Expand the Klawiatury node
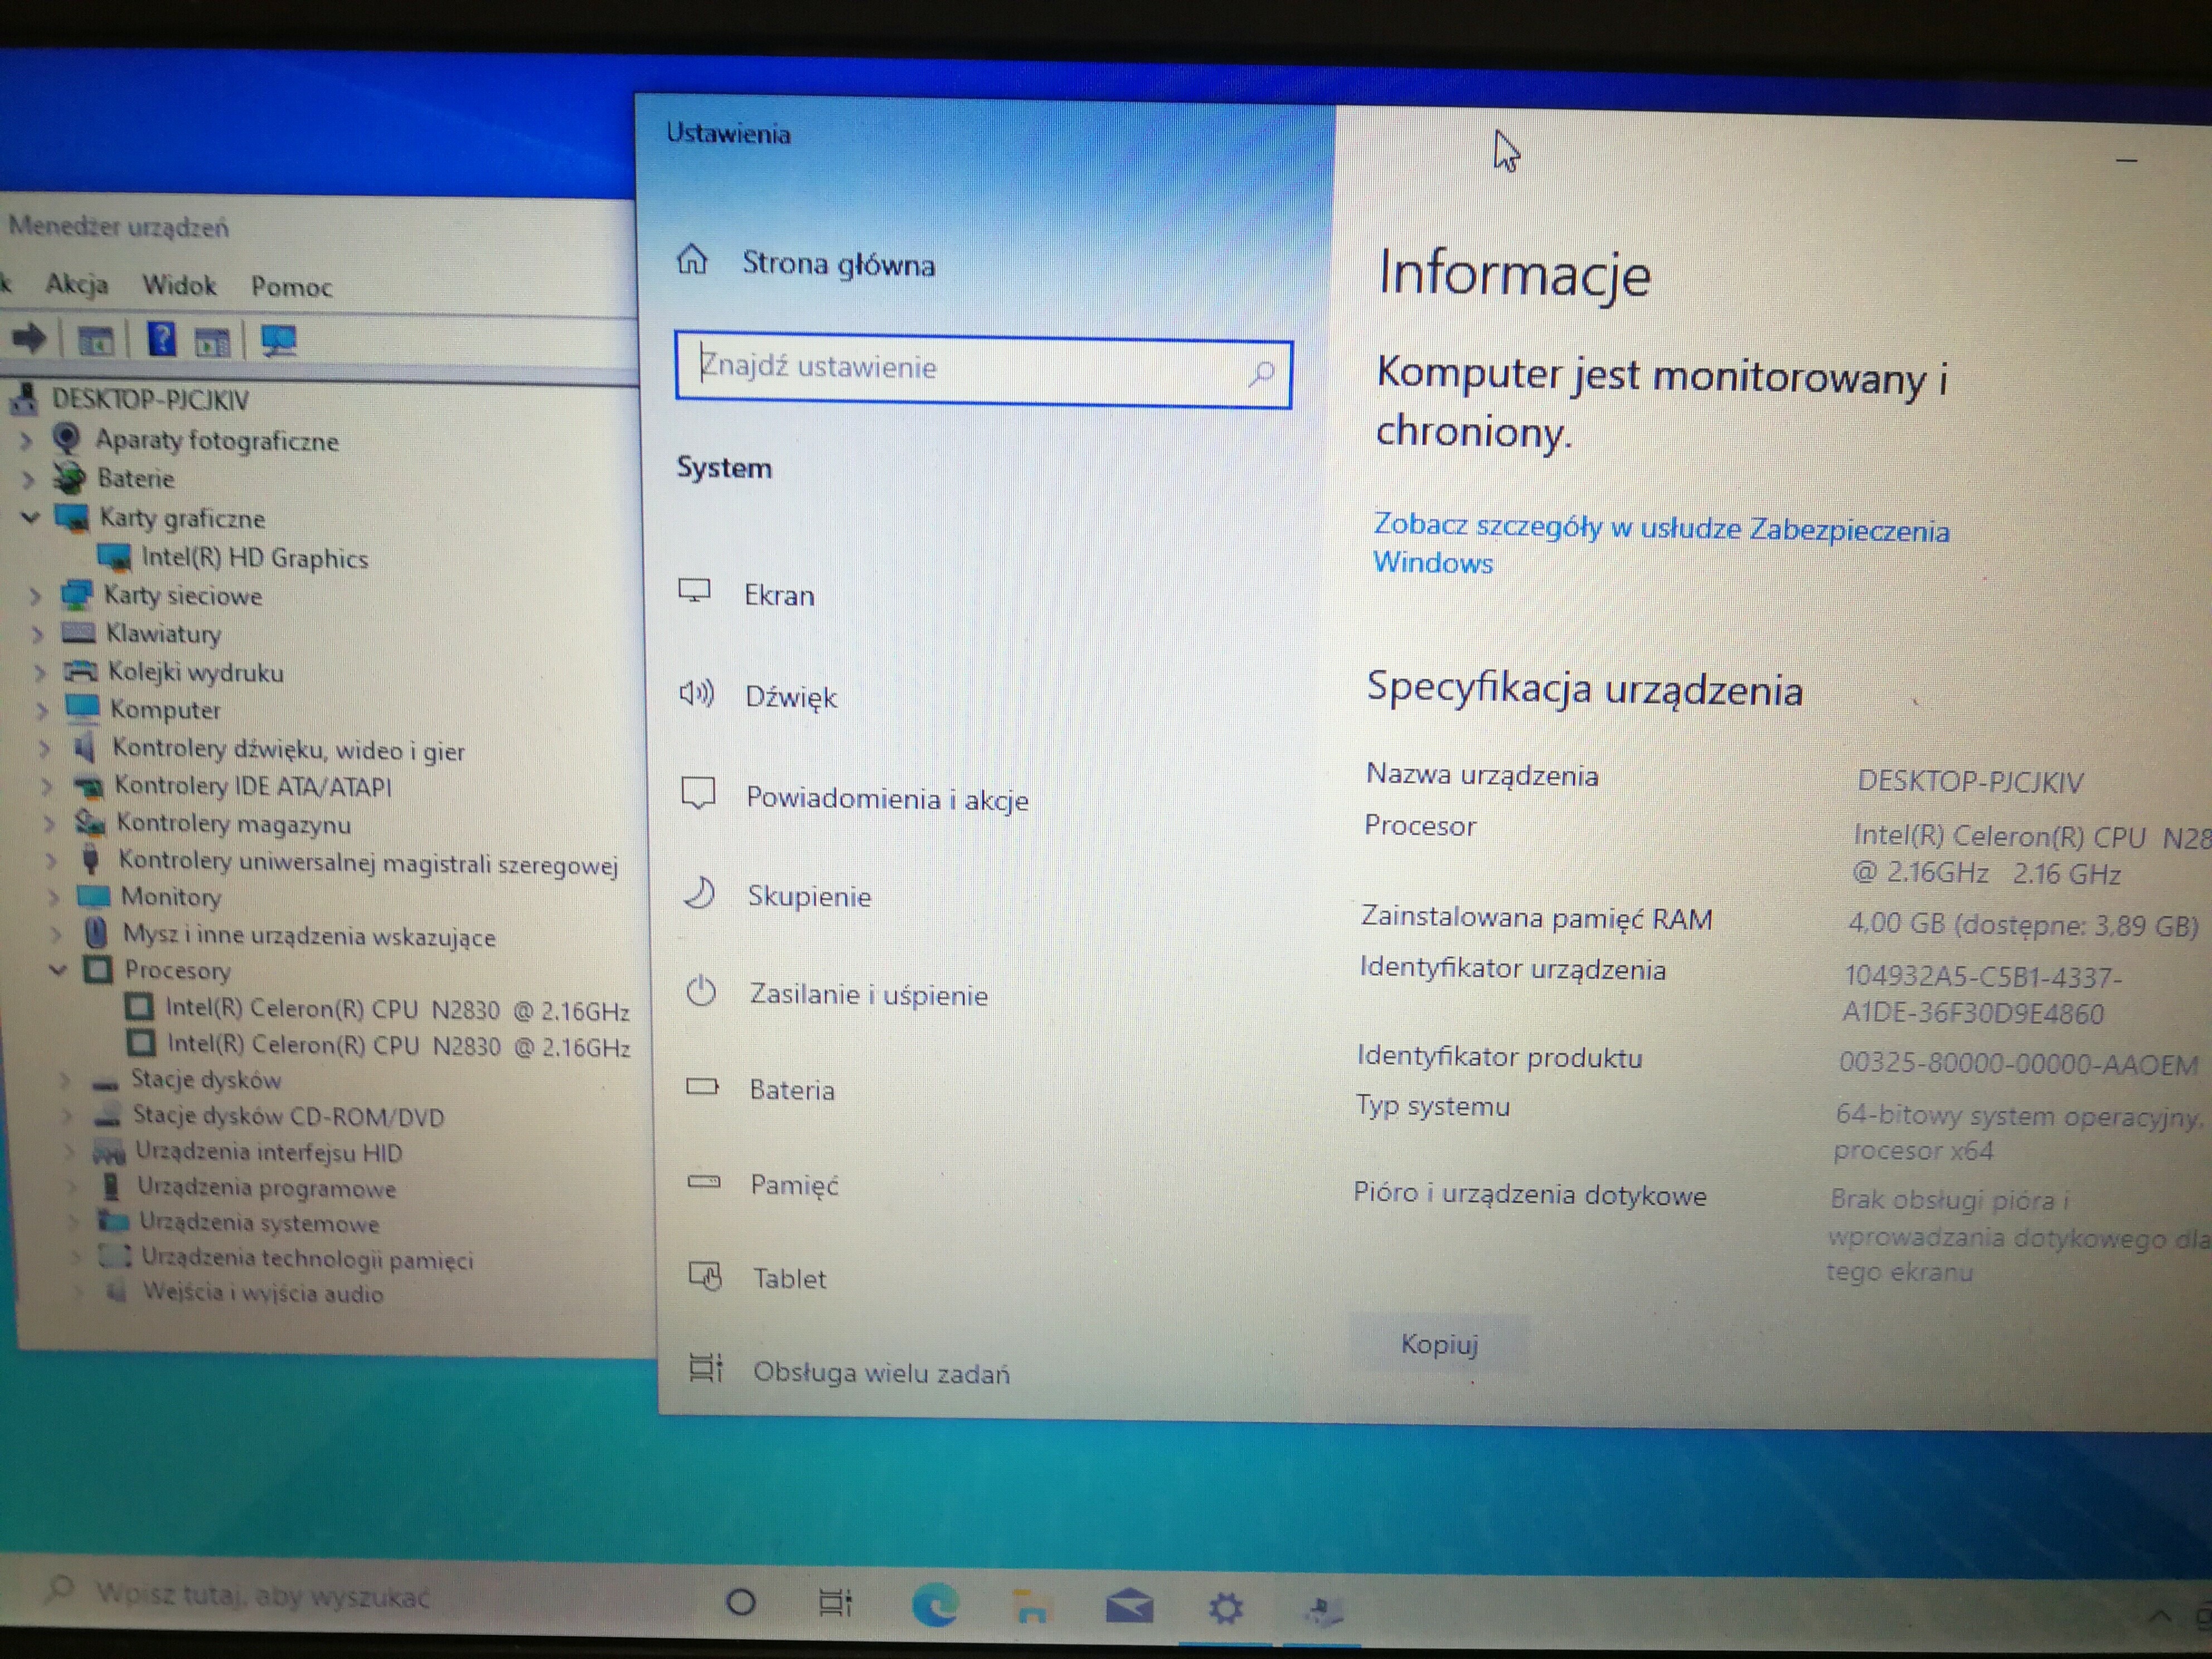Image resolution: width=2212 pixels, height=1659 pixels. [38, 634]
